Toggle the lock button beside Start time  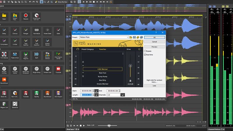pos(96,91)
